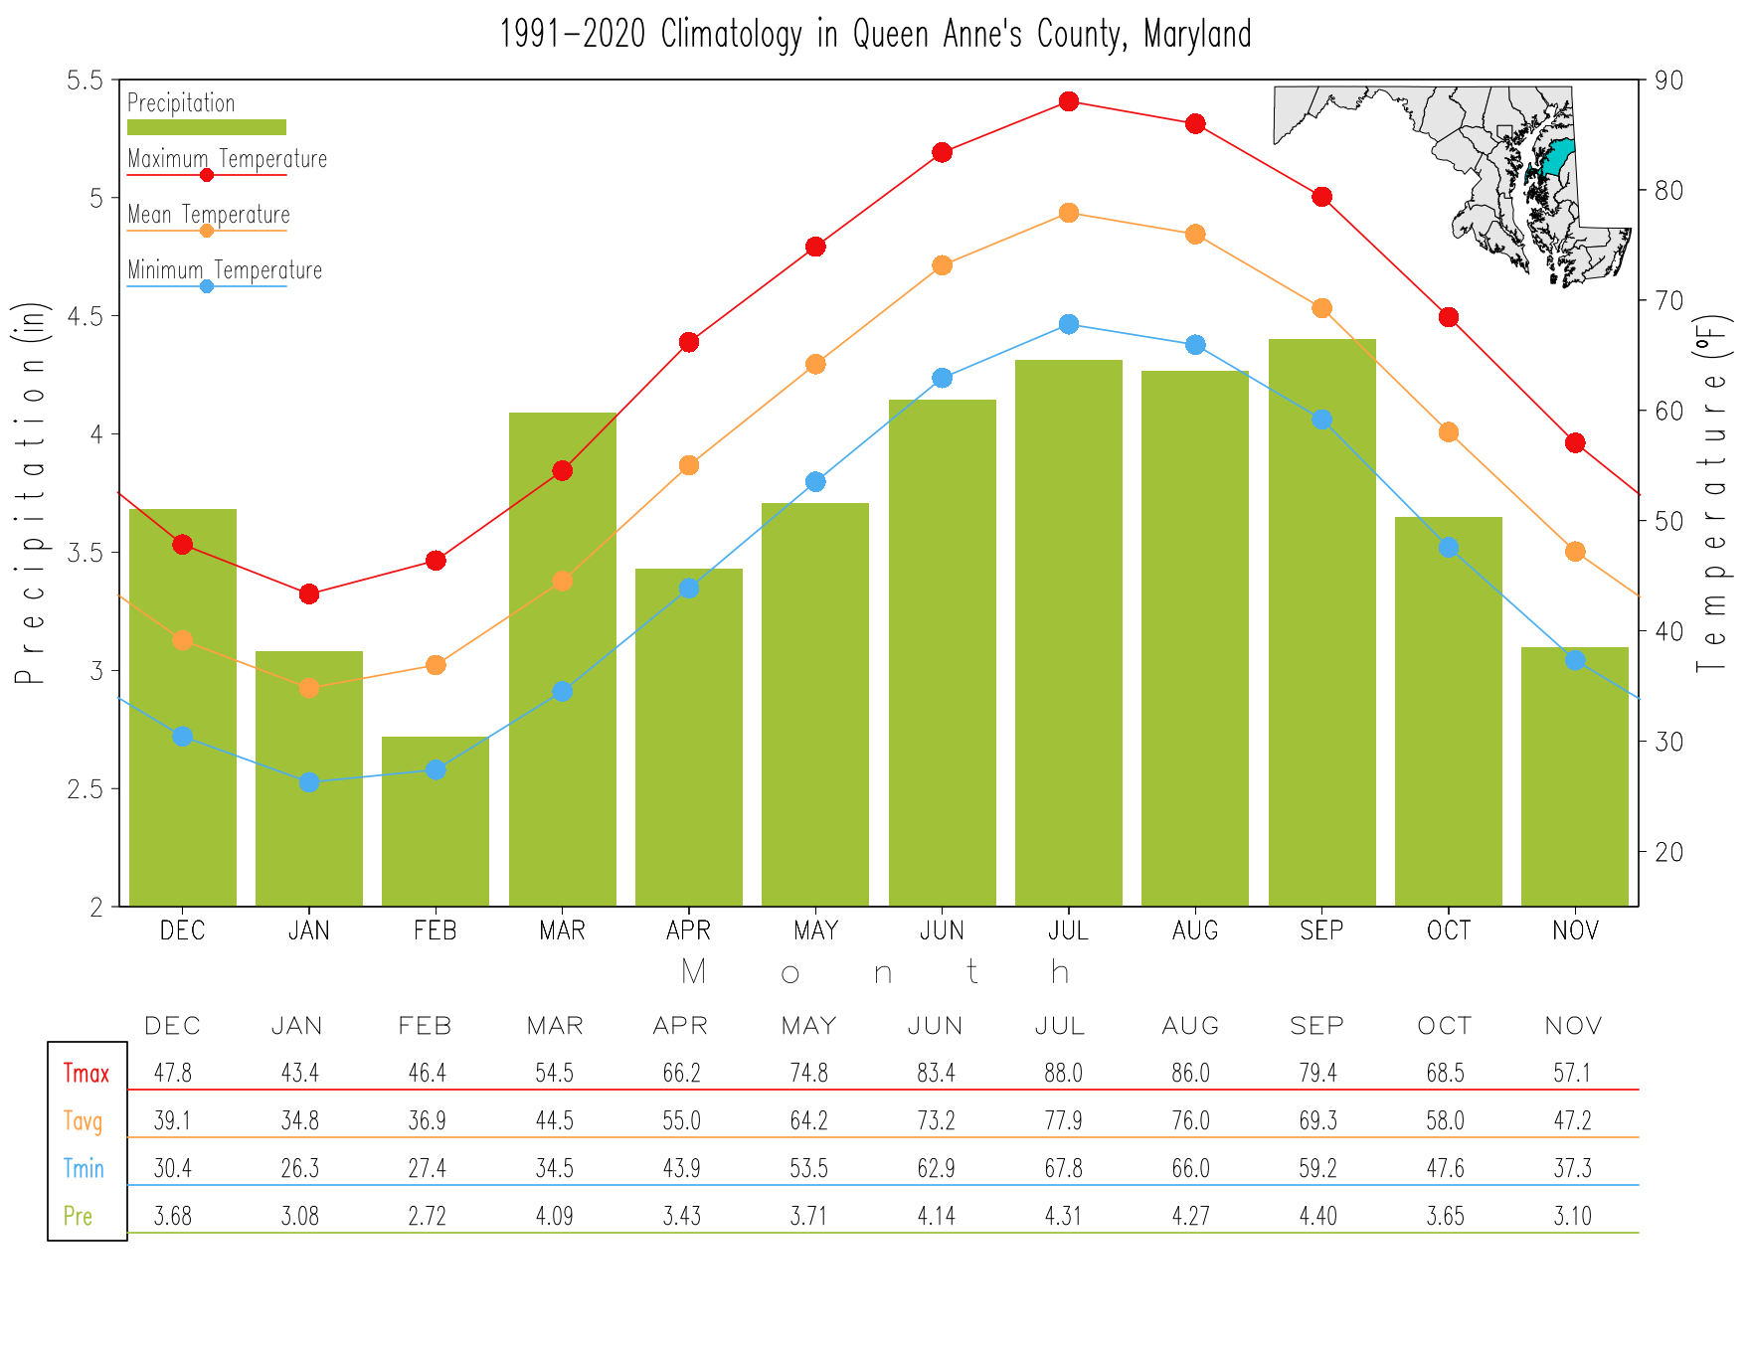Click the 37.3 value in Tmin row
The width and height of the screenshot is (1750, 1352).
coord(1573,1168)
